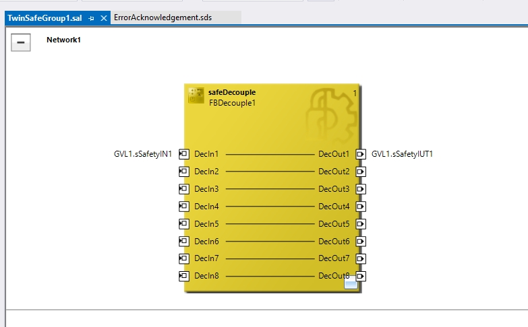The height and width of the screenshot is (327, 528).
Task: Click the DecOut7 label
Action: pos(334,258)
